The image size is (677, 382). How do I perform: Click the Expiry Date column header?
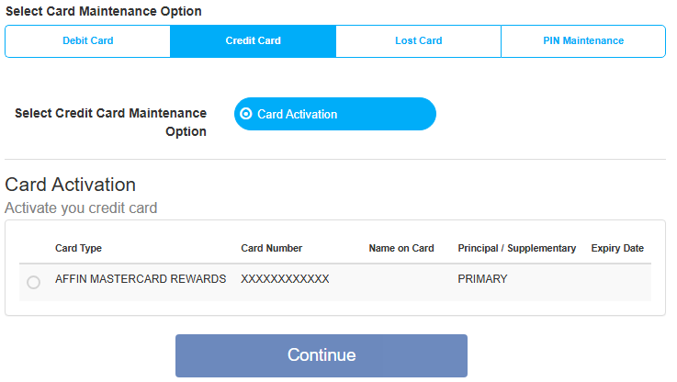(x=617, y=248)
